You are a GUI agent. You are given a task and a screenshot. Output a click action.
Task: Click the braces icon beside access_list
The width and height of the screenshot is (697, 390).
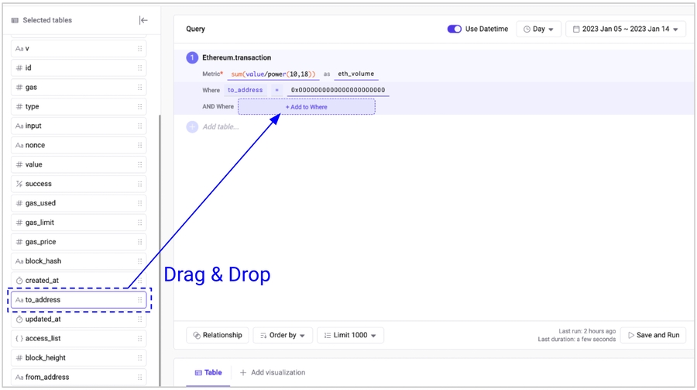[19, 339]
